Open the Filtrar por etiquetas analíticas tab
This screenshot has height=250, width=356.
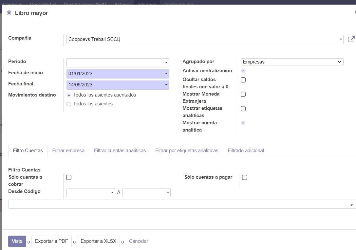pyautogui.click(x=187, y=151)
